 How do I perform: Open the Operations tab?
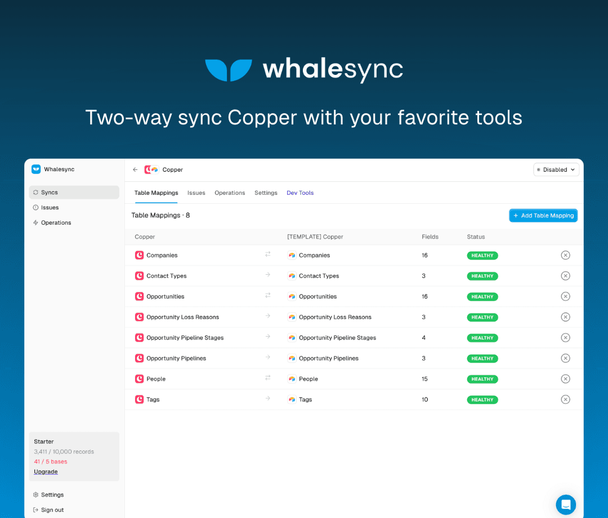[x=230, y=193]
